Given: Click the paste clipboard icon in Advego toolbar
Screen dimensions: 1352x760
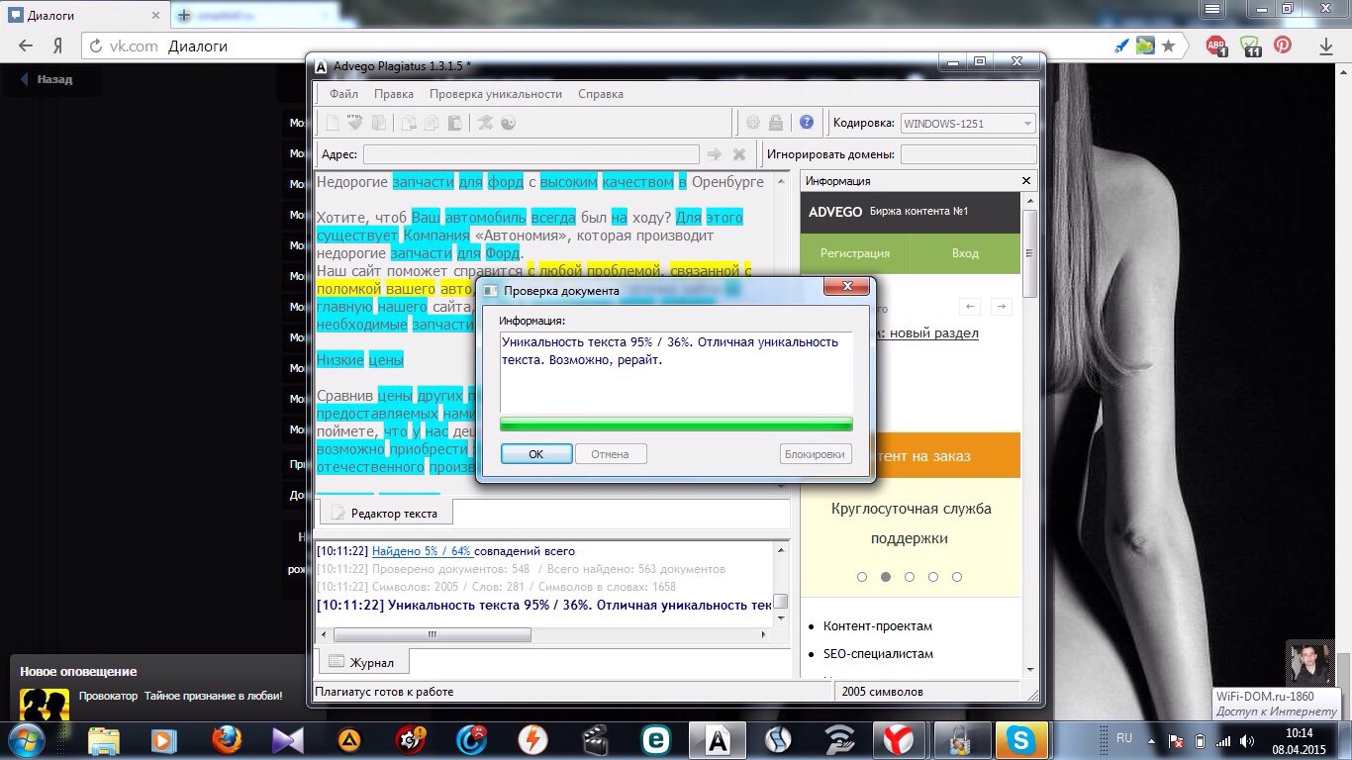Looking at the screenshot, I should pos(454,123).
